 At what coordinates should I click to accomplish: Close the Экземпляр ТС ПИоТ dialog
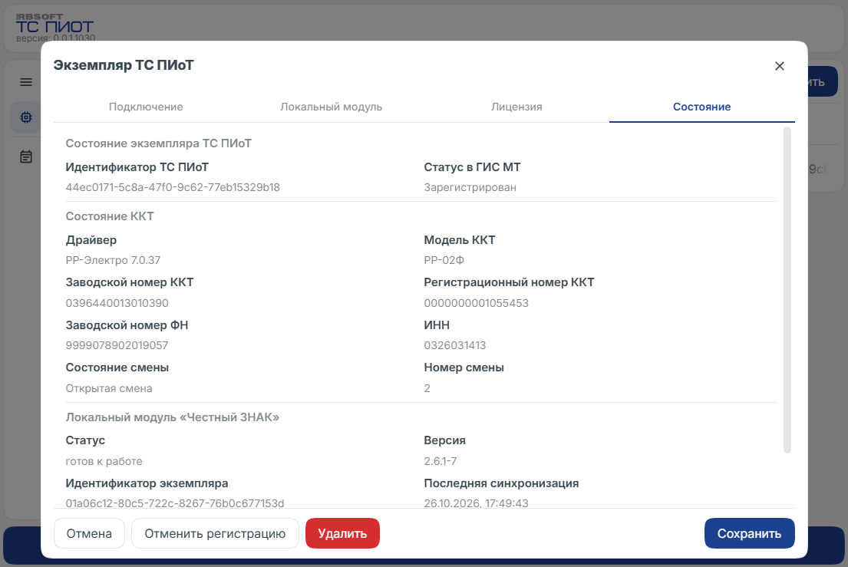pyautogui.click(x=780, y=66)
